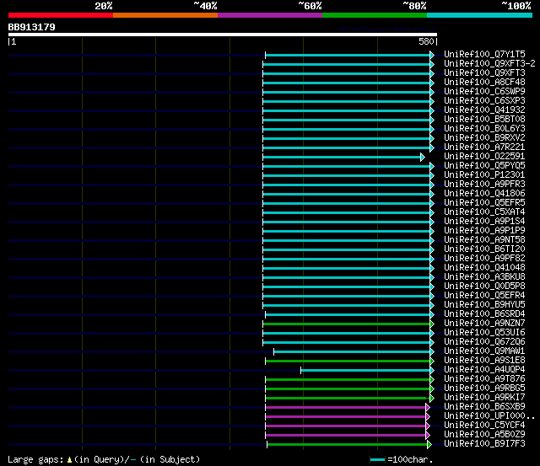The width and height of the screenshot is (540, 466).
Task: Click the purple arrowhead of the UniRef100_A5B0Z9 bar
Action: [x=428, y=436]
